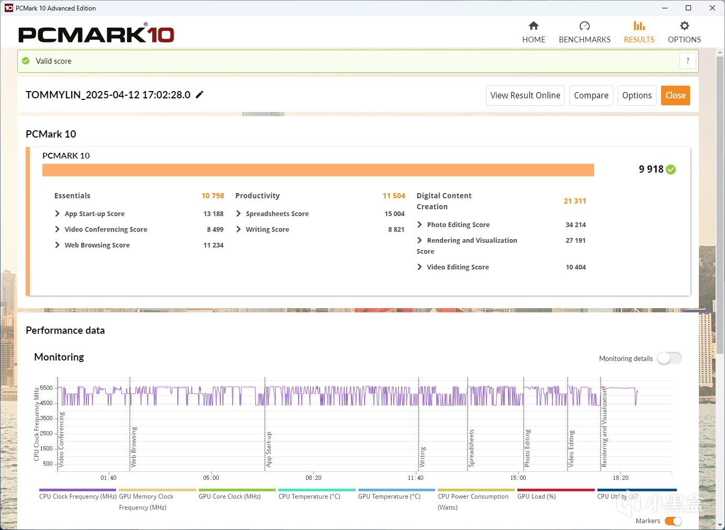
Task: Click the Spreadsheets value 15 004
Action: (x=394, y=214)
